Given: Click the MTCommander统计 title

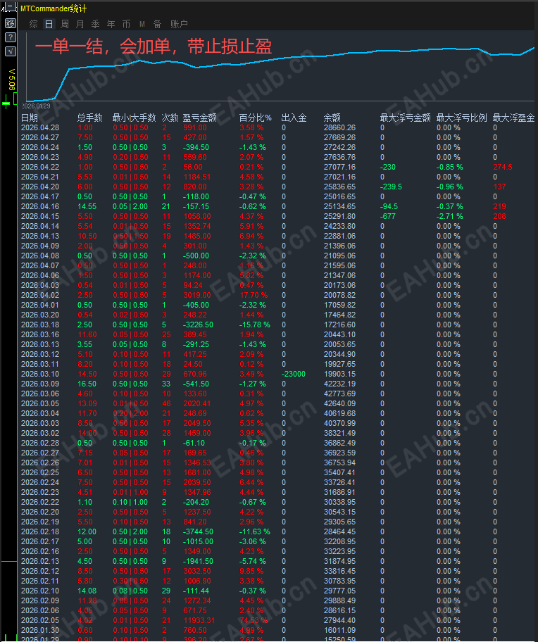Looking at the screenshot, I should 54,8.
